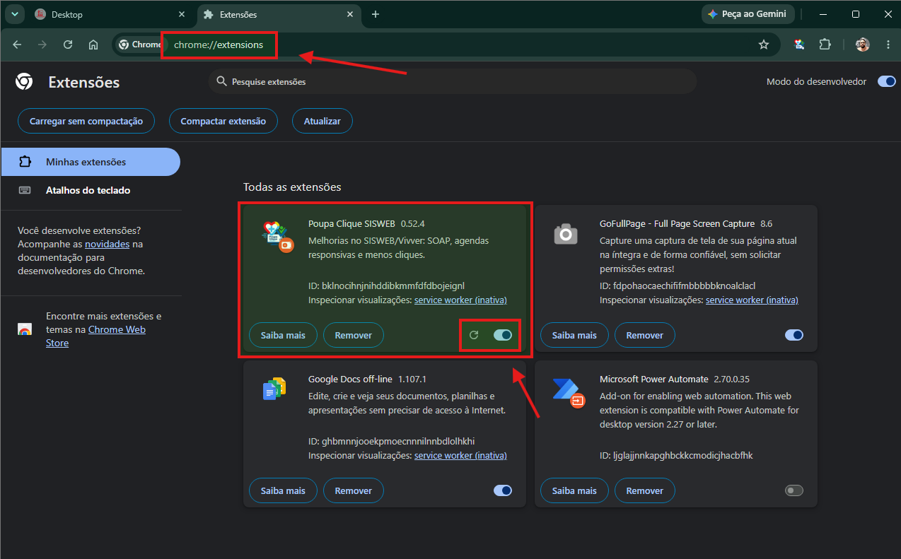Inspect Google Docs off-line service worker link
This screenshot has height=559, width=901.
tap(460, 455)
